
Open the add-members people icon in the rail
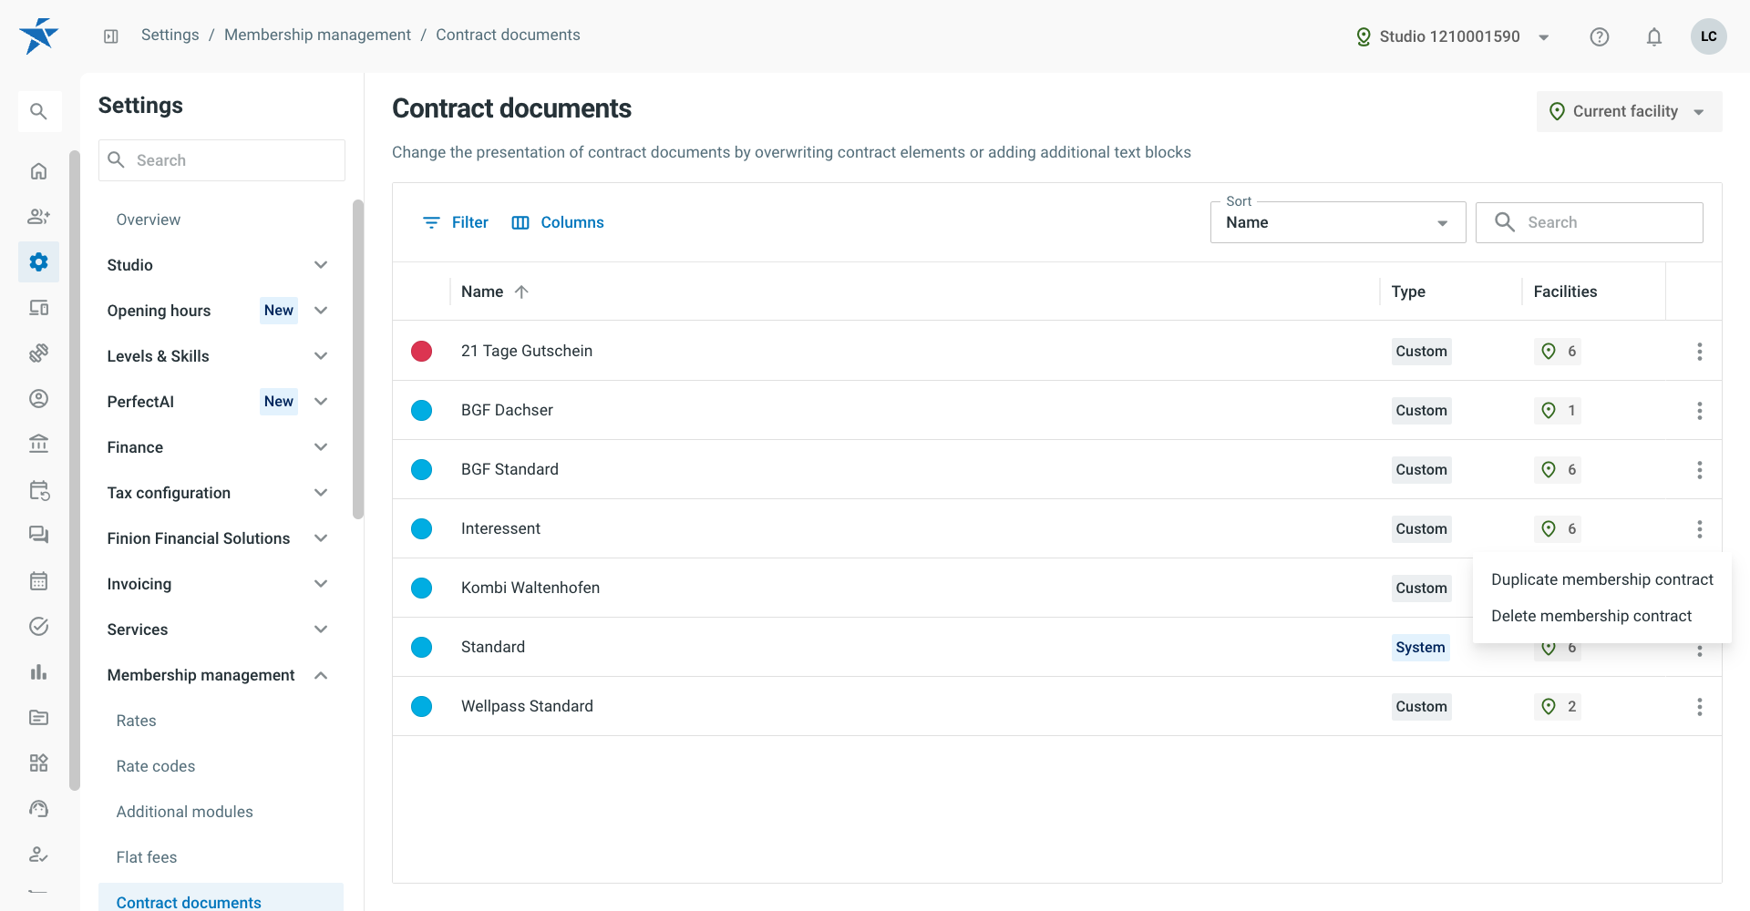click(38, 217)
